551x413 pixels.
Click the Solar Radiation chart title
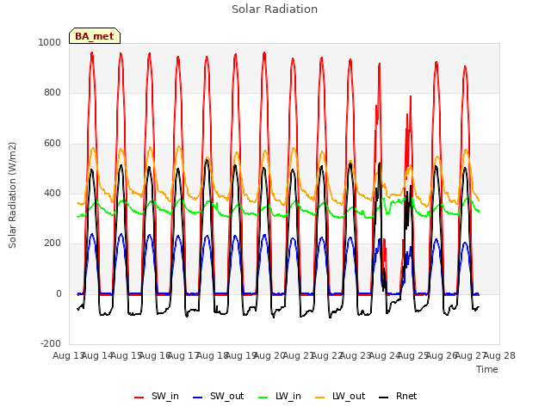[x=275, y=9]
